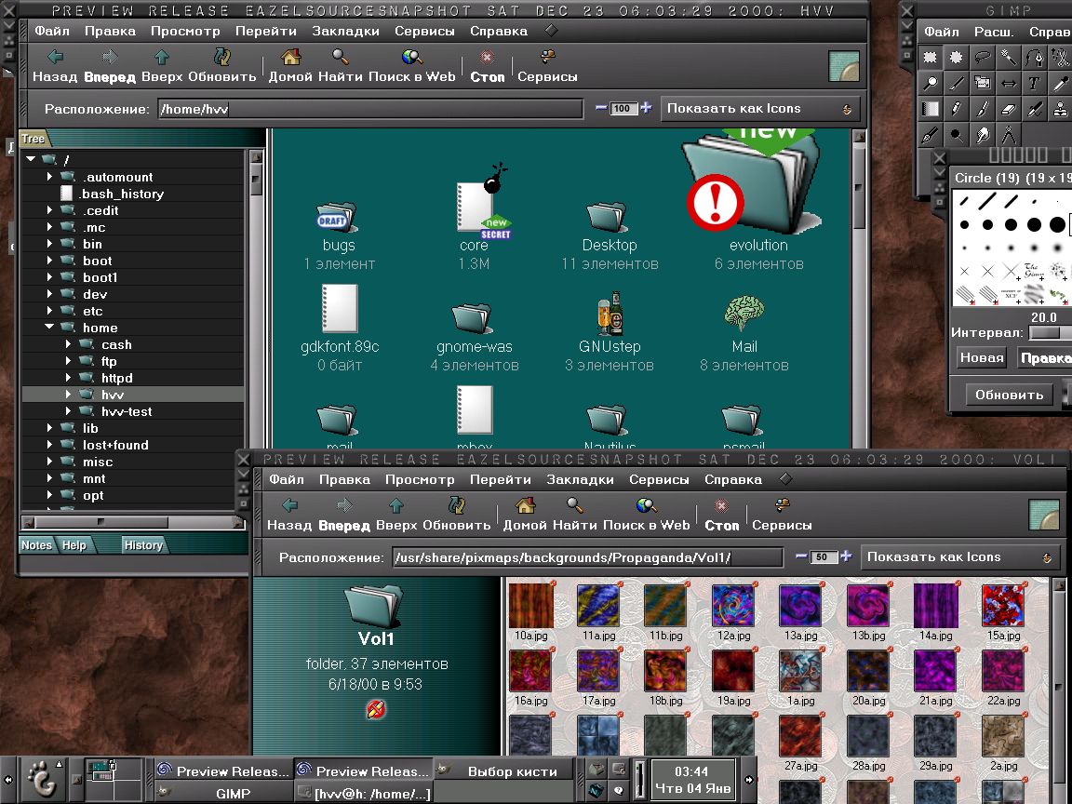This screenshot has width=1072, height=804.
Task: Select the text T tool in GIMP
Action: 1034,84
